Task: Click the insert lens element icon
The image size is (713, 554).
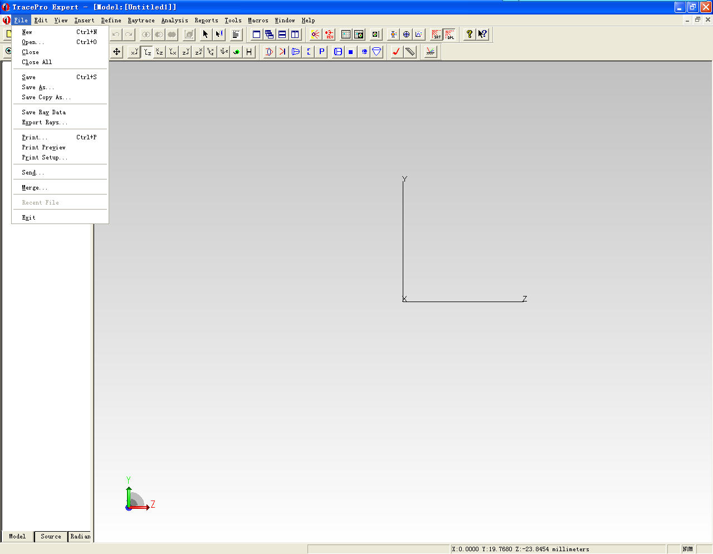Action: coord(270,52)
